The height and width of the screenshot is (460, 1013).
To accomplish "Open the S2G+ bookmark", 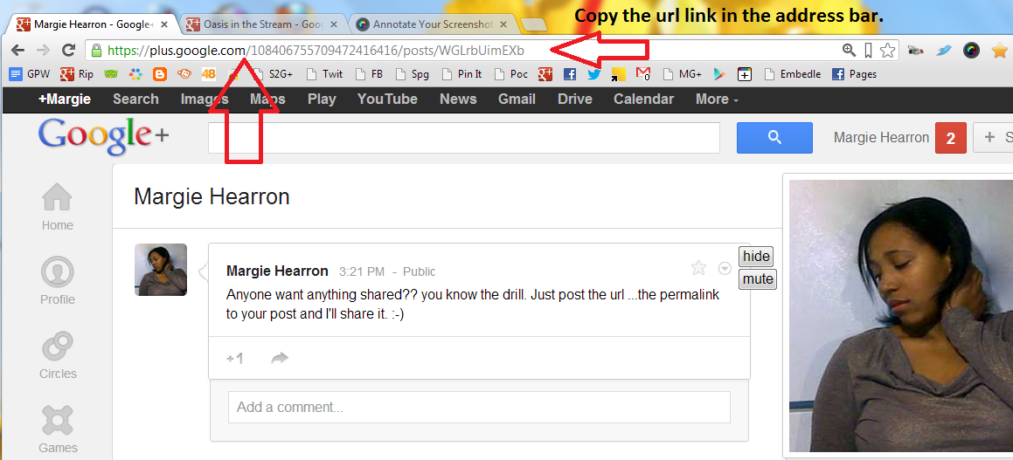I will [x=274, y=74].
